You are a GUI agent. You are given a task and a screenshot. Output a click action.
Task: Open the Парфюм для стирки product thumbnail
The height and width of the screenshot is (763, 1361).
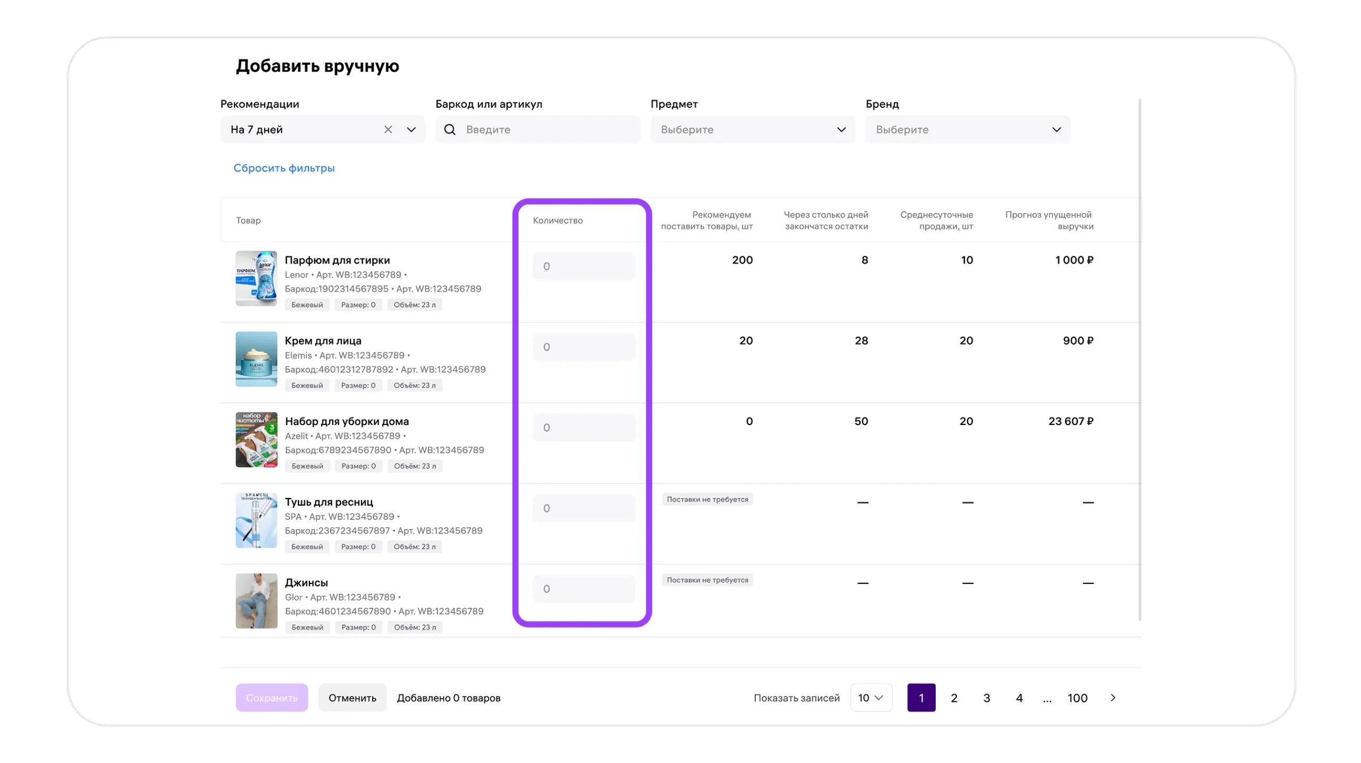point(256,278)
